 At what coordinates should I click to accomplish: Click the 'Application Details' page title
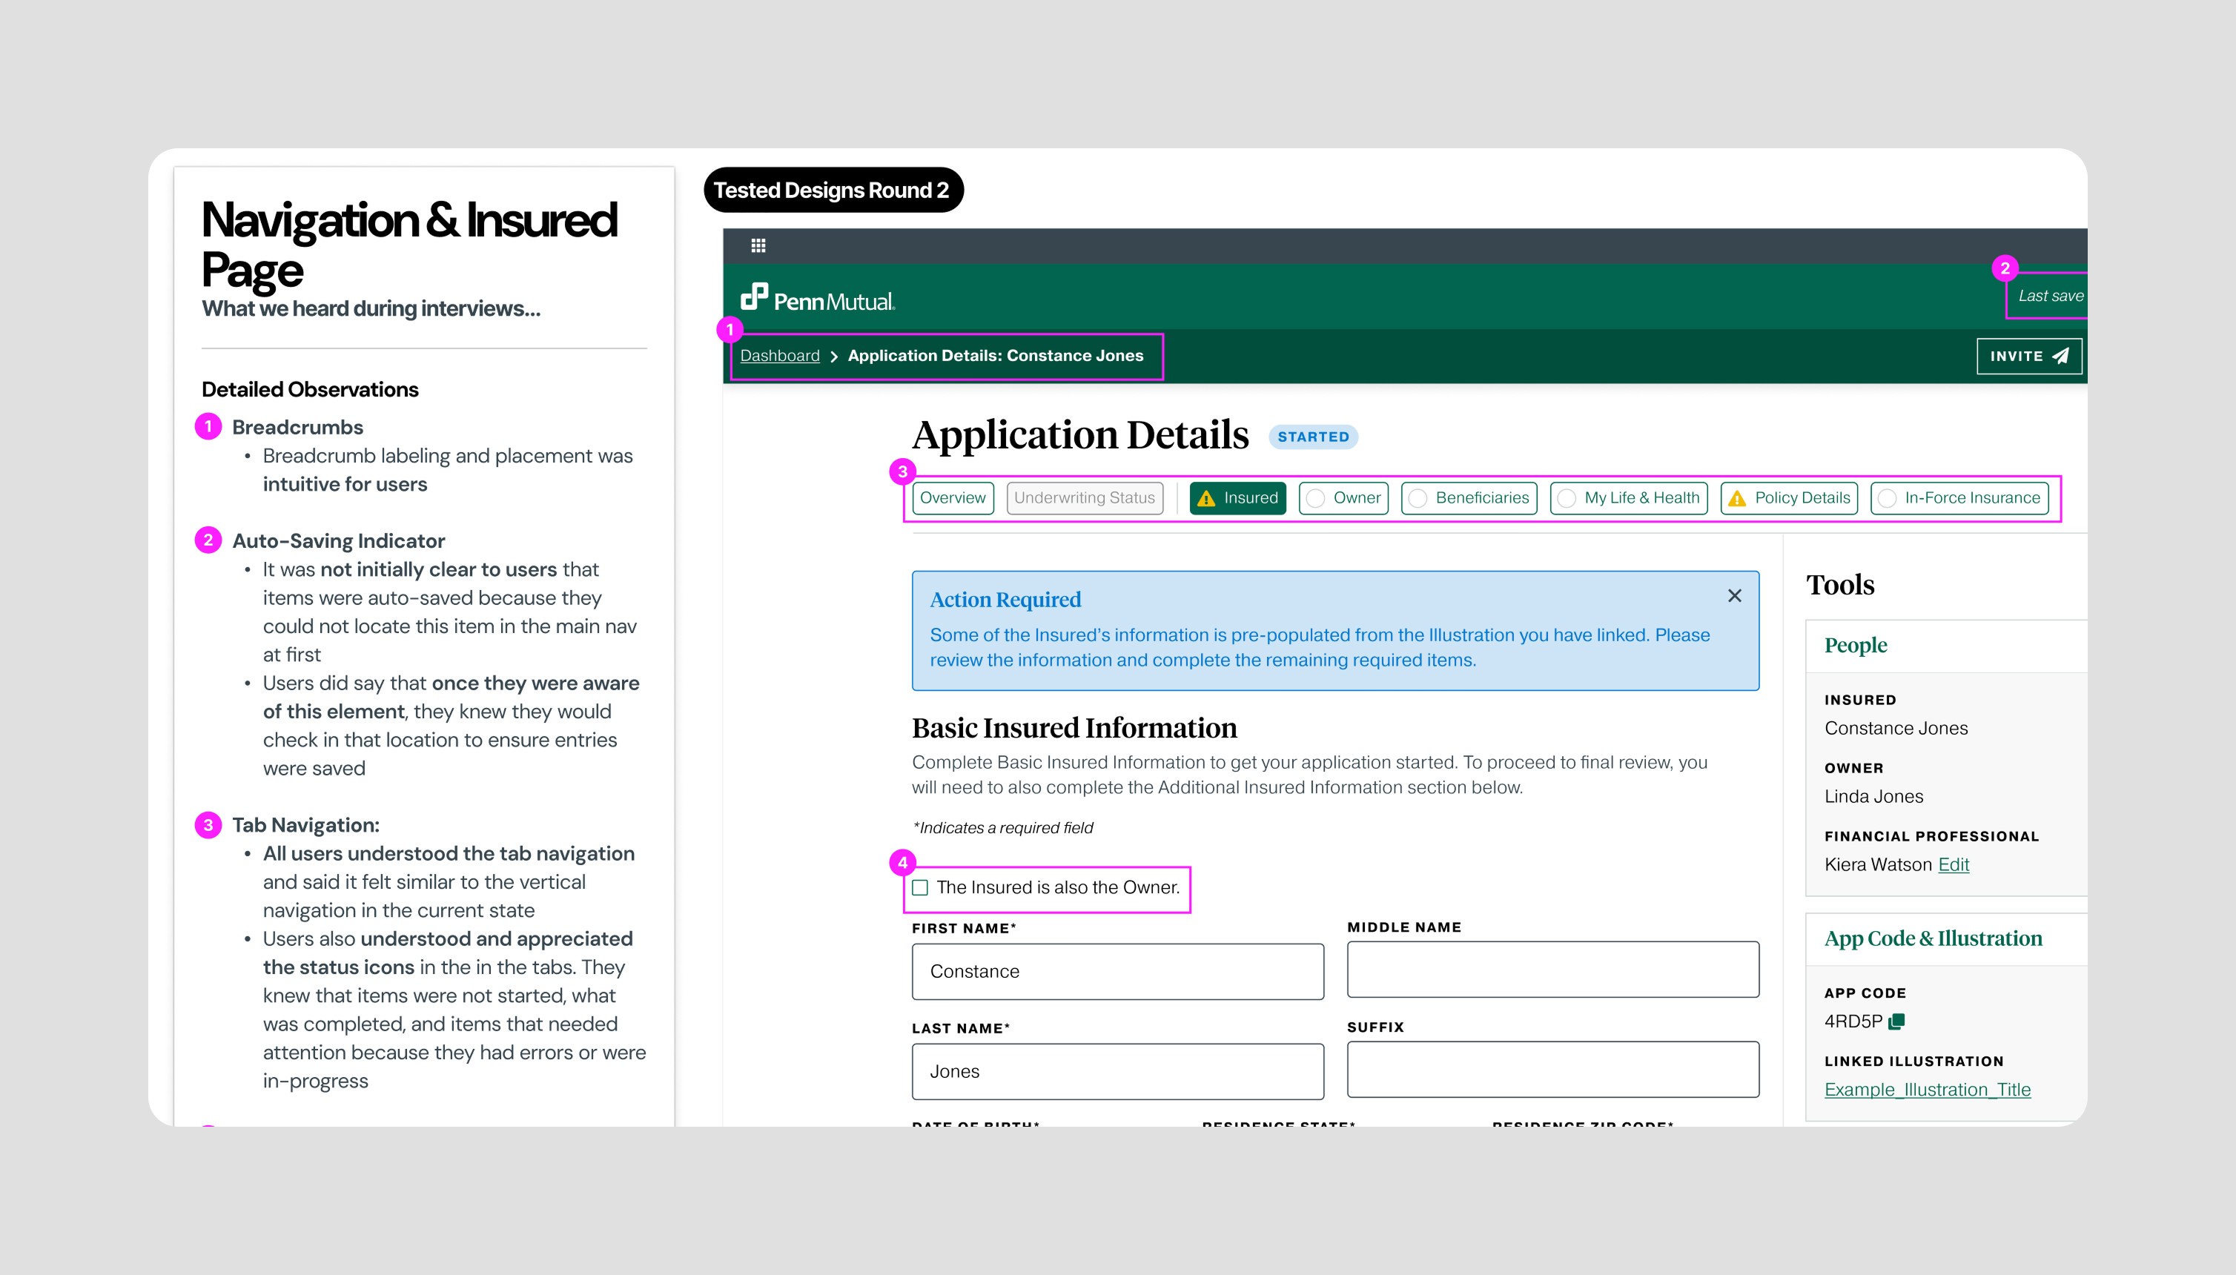pos(1080,435)
